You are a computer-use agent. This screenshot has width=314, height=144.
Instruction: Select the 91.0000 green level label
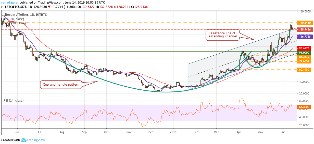tap(305, 52)
